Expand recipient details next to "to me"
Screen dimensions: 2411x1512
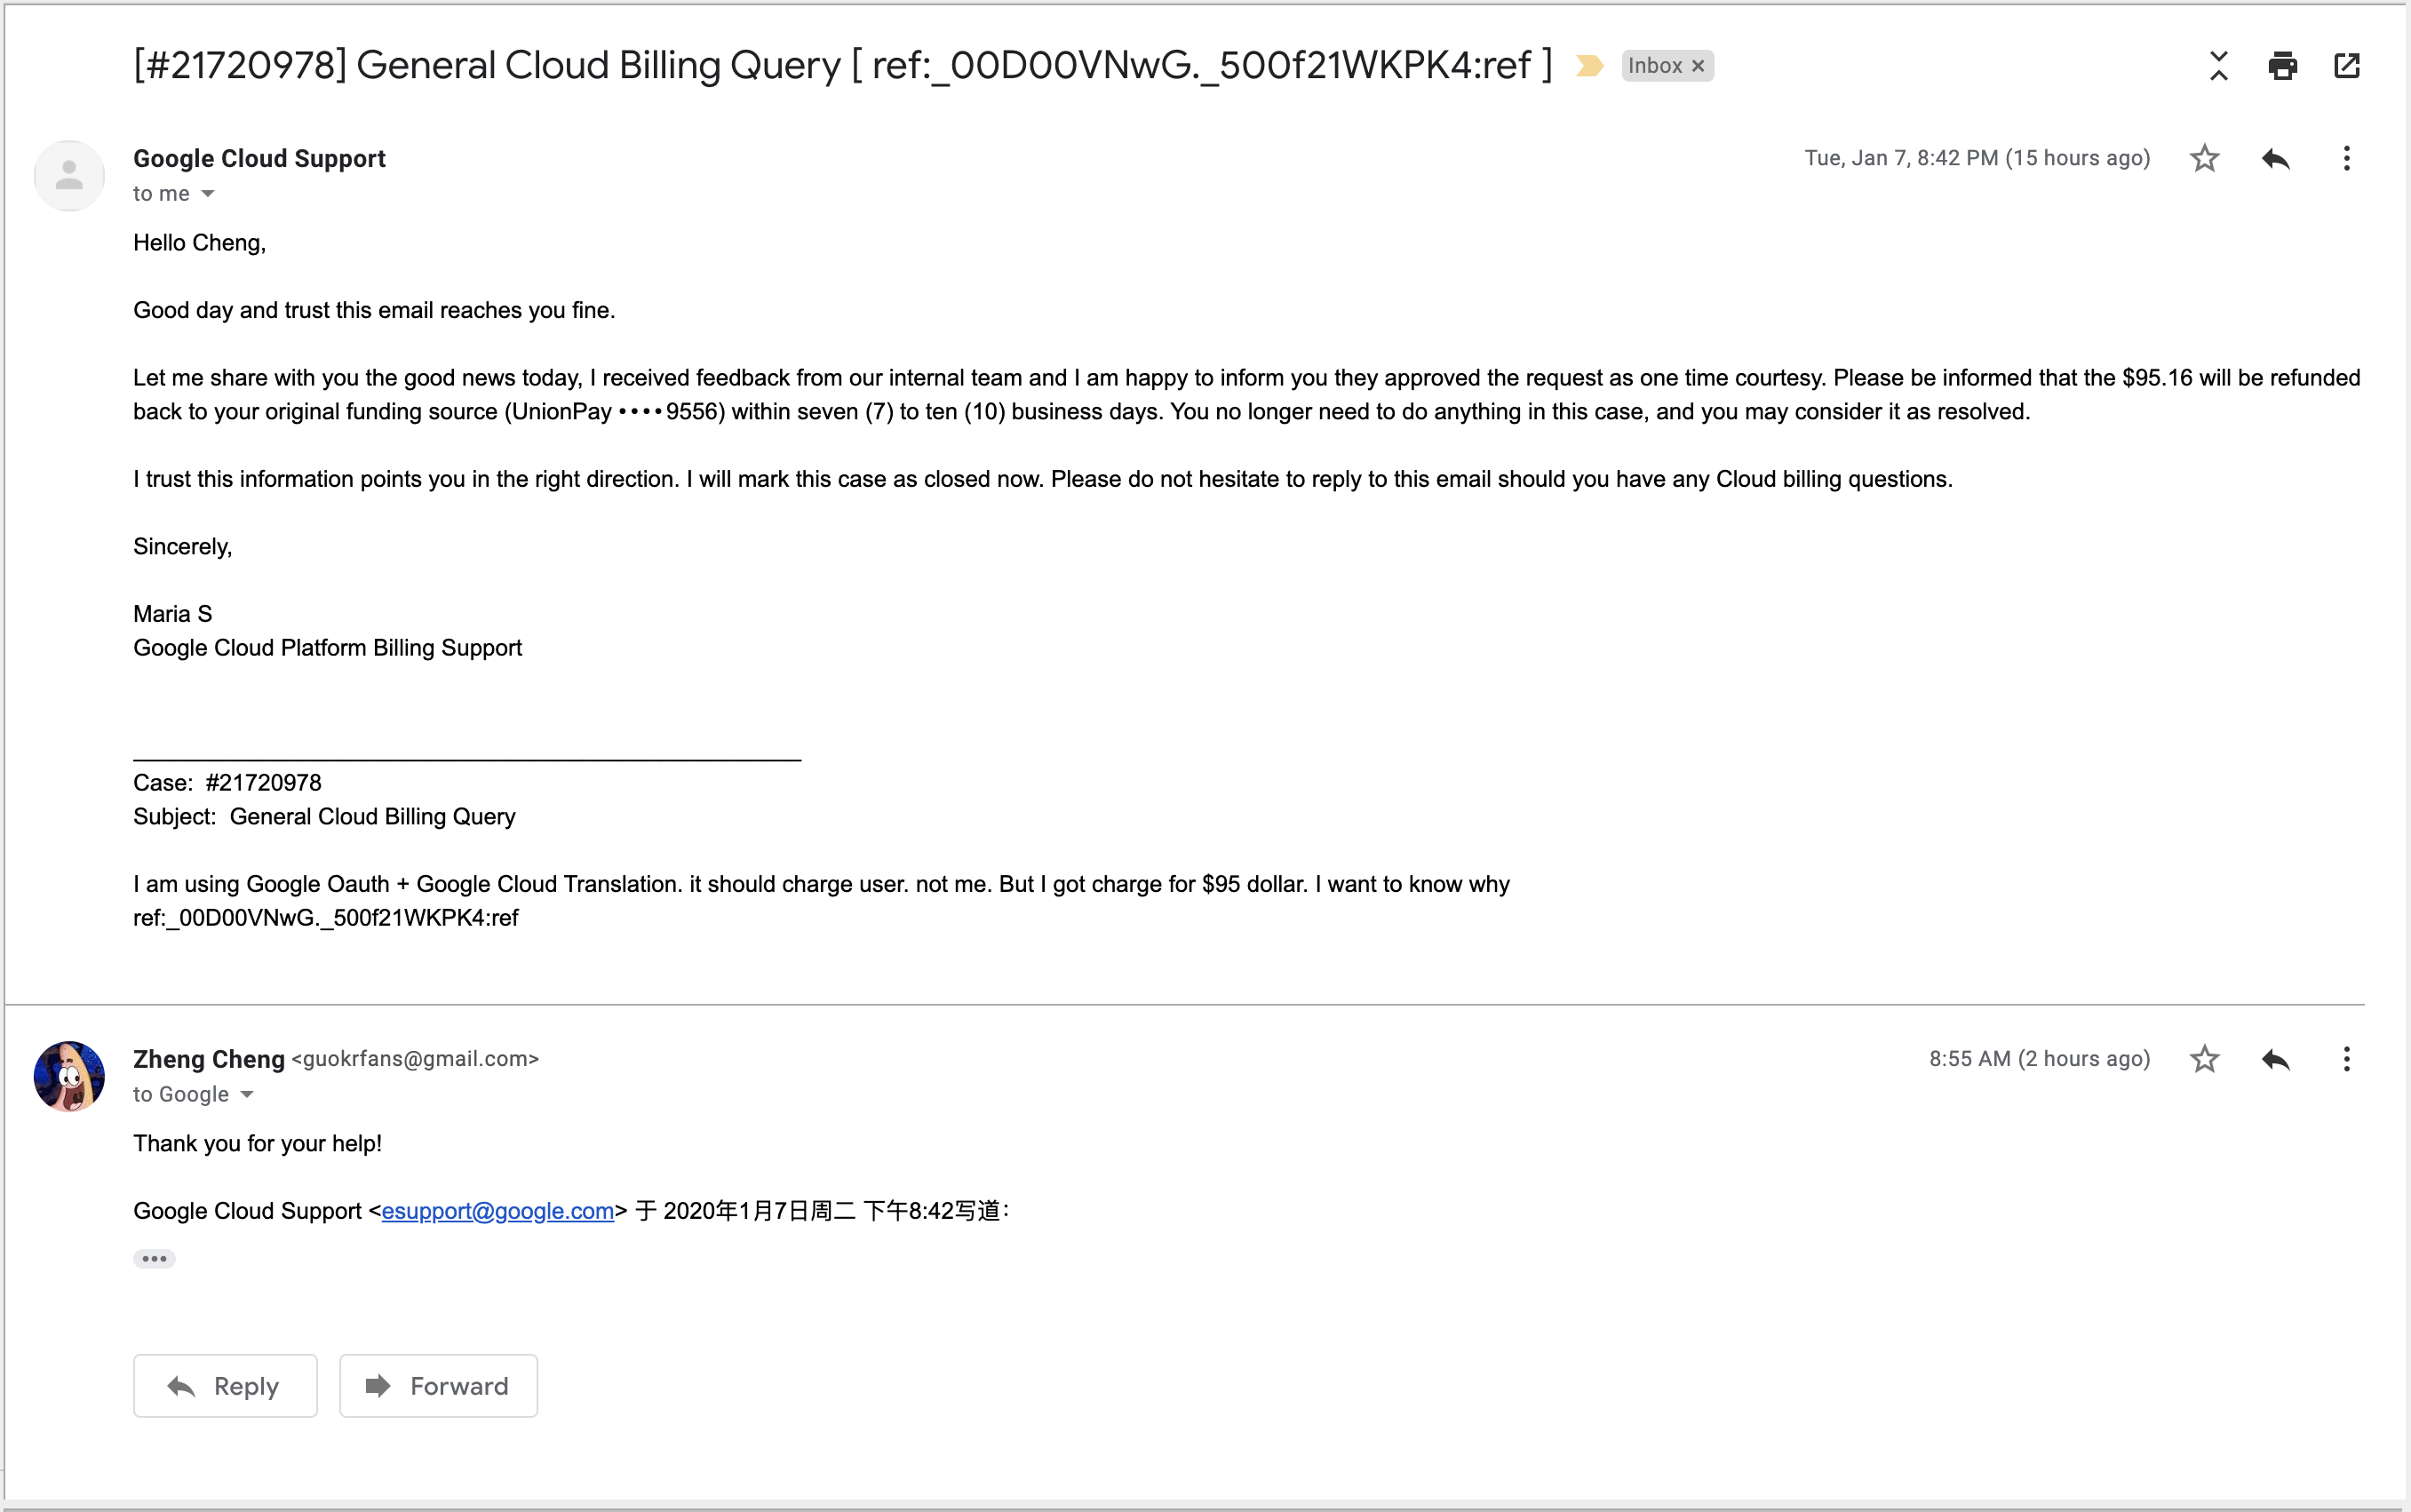coord(208,194)
